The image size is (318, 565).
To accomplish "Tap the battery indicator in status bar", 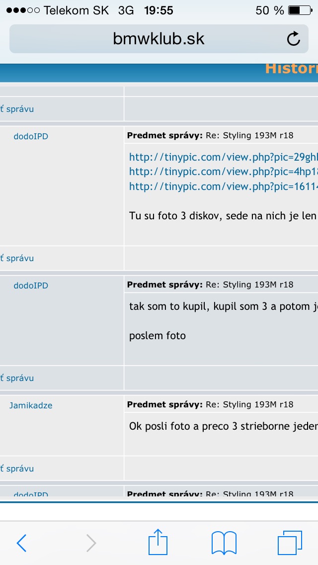I will [x=301, y=10].
